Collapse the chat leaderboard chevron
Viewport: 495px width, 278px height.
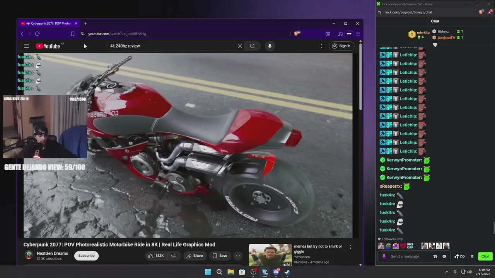435,45
